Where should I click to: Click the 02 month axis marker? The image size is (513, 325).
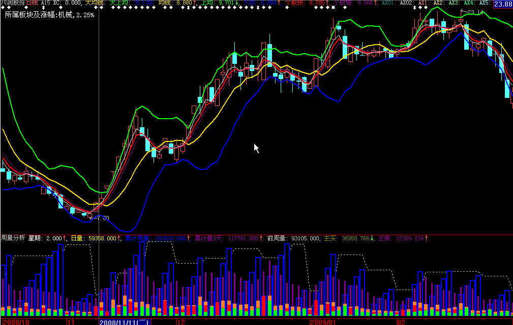[x=402, y=322]
